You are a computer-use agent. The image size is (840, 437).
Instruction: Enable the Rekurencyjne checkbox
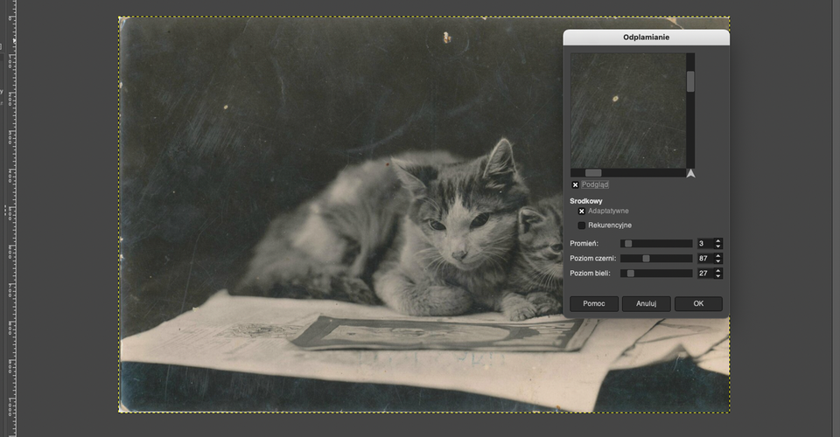tap(581, 225)
